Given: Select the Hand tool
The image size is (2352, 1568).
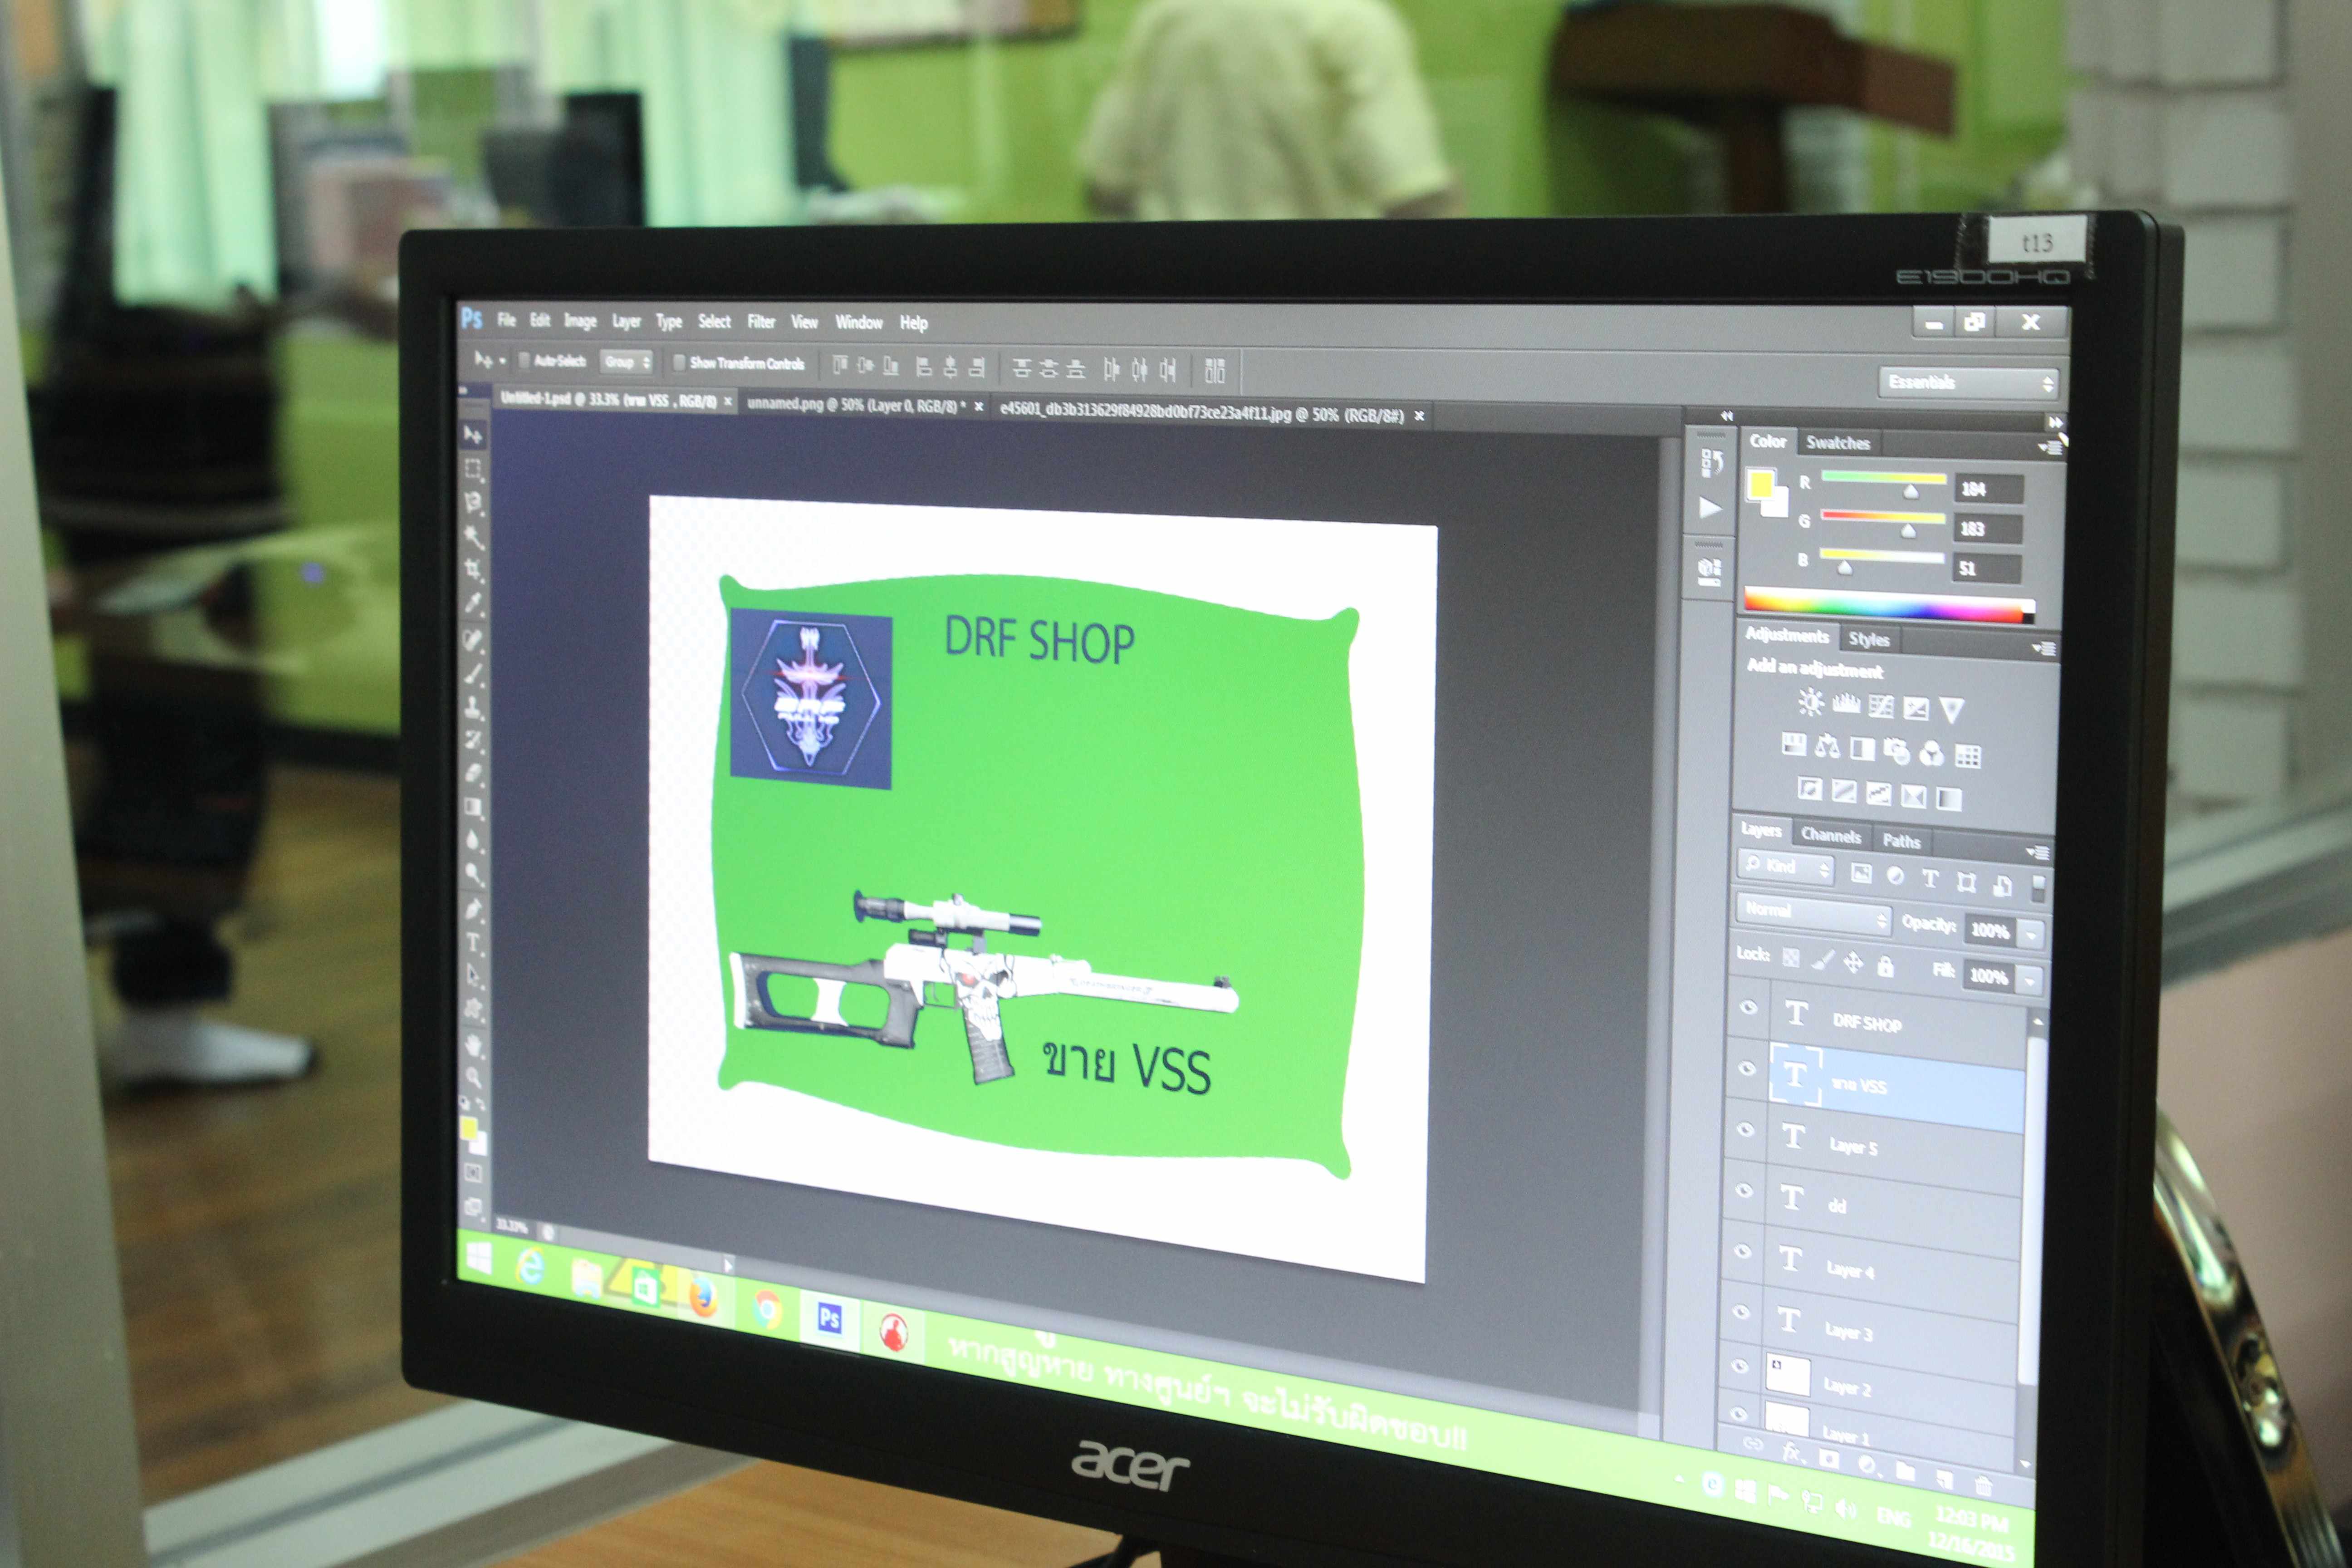Looking at the screenshot, I should 473,1045.
